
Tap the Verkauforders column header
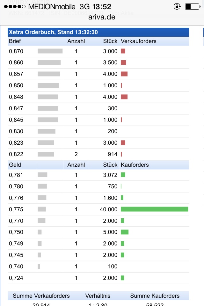[x=139, y=41]
